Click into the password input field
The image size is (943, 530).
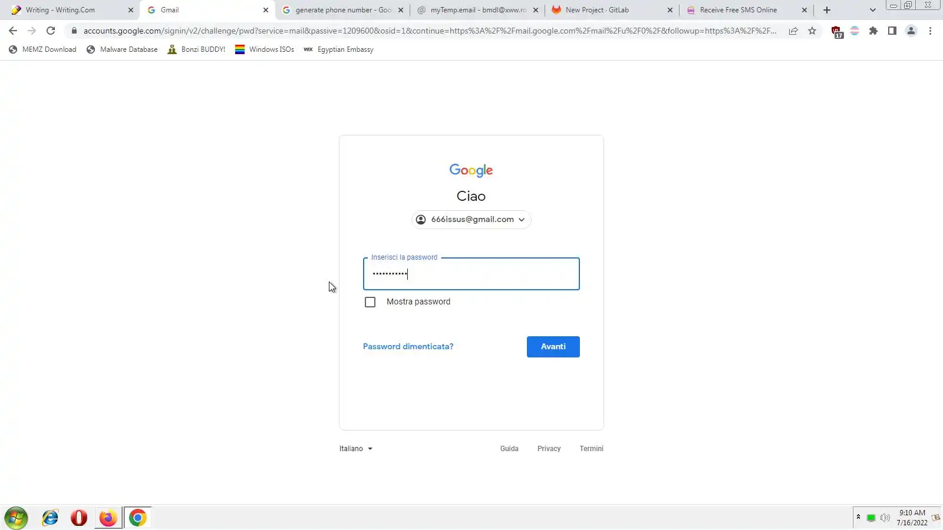[471, 274]
